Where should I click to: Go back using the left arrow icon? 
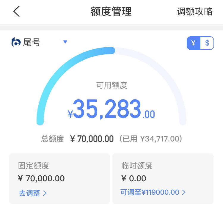tap(16, 11)
